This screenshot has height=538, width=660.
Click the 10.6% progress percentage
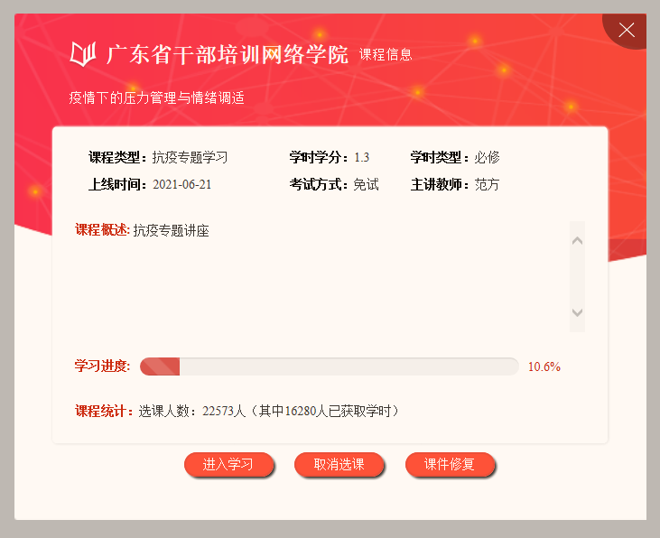point(544,366)
